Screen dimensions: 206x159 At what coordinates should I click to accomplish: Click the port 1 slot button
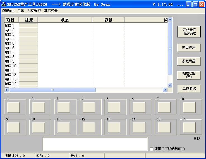coord(13,107)
